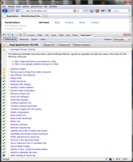Click the Enable compression rule link
Viewport: 133px width, 162px height.
click(20, 112)
